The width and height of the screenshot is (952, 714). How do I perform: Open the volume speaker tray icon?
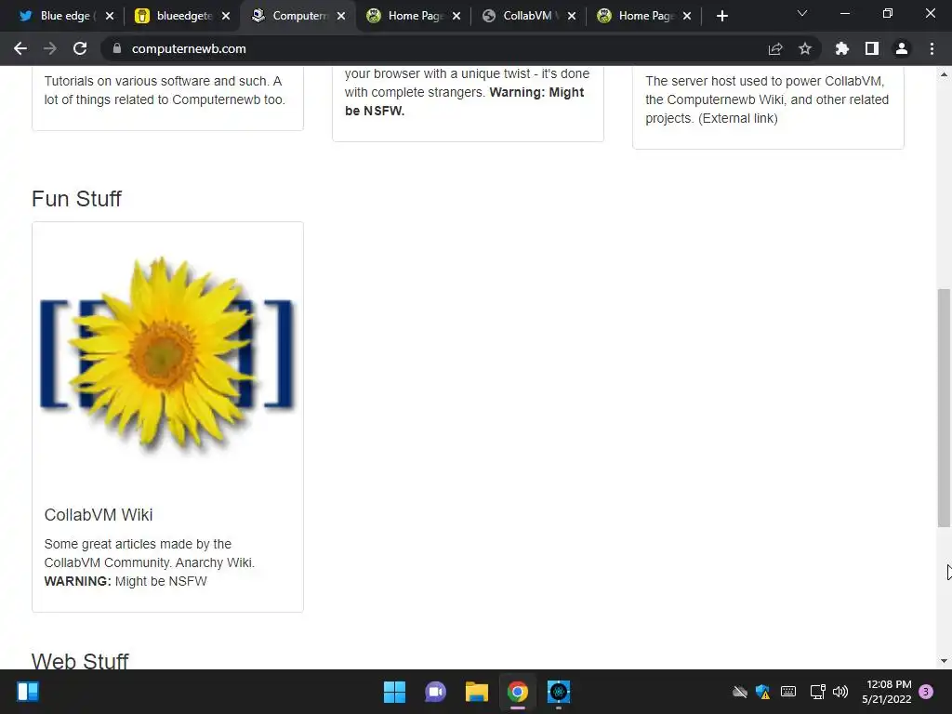pos(840,692)
